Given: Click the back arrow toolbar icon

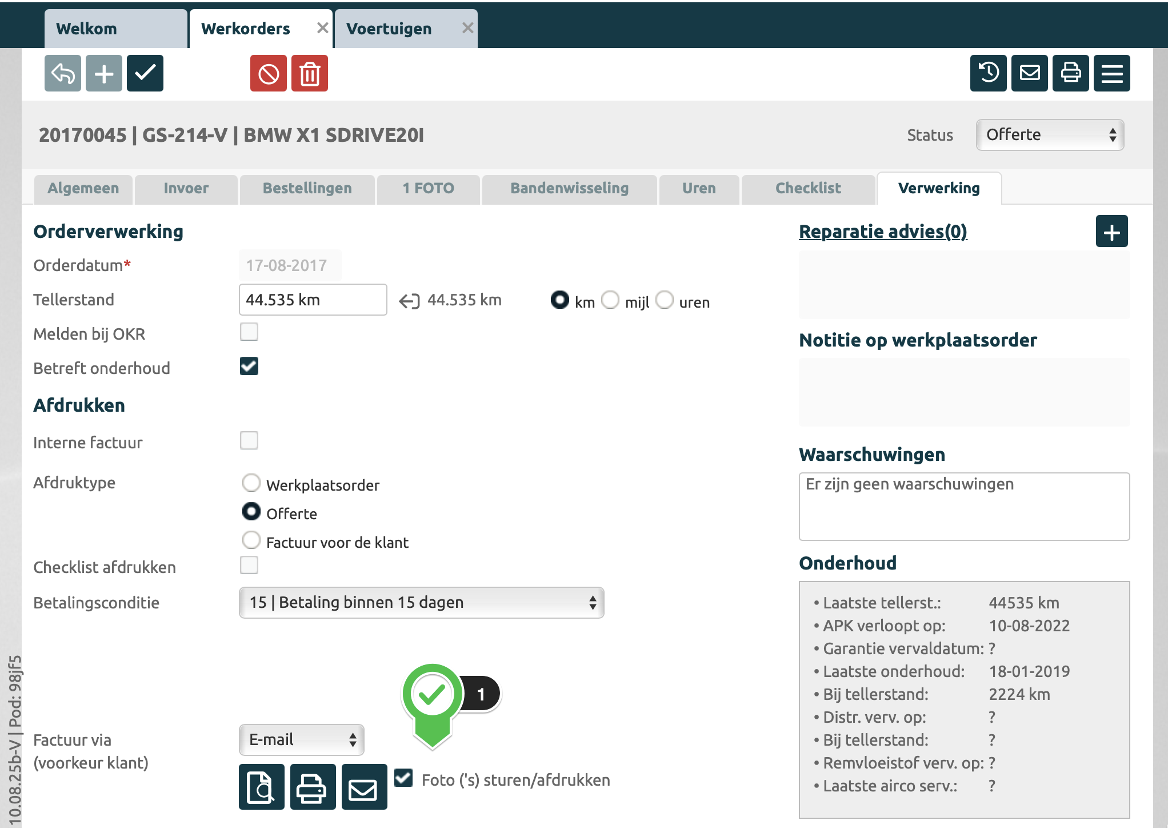Looking at the screenshot, I should tap(63, 73).
